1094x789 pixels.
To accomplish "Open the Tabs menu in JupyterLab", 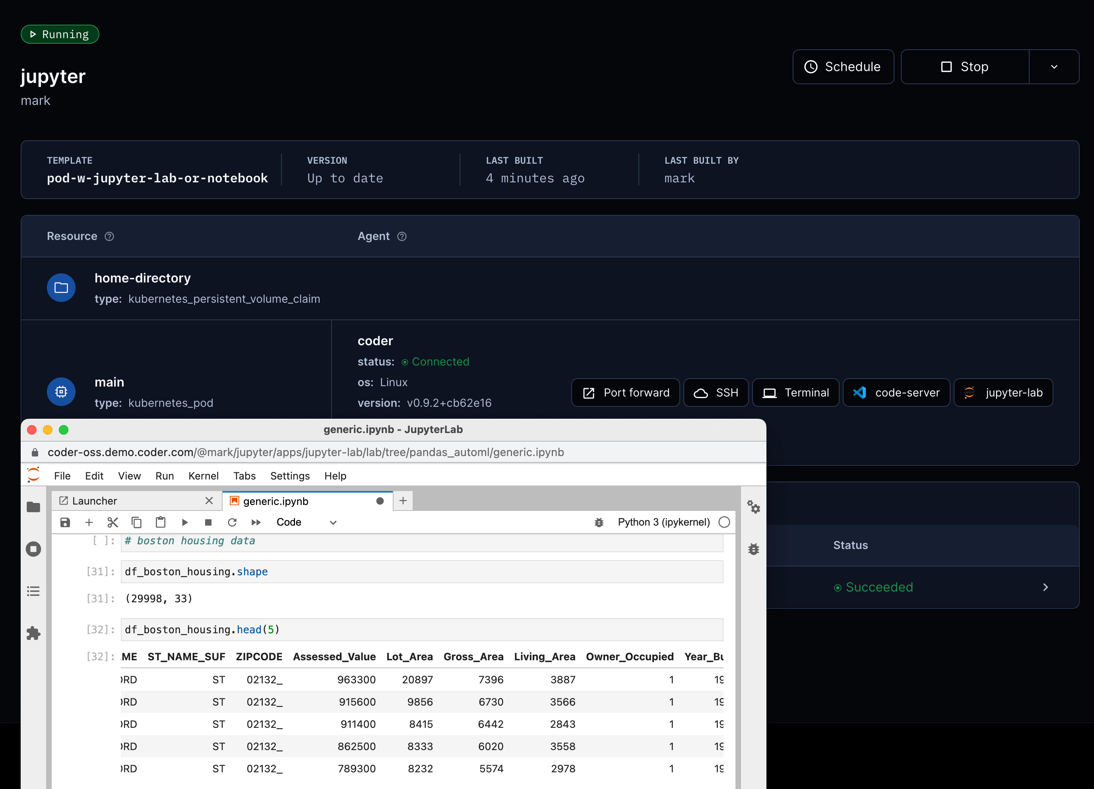I will tap(244, 476).
